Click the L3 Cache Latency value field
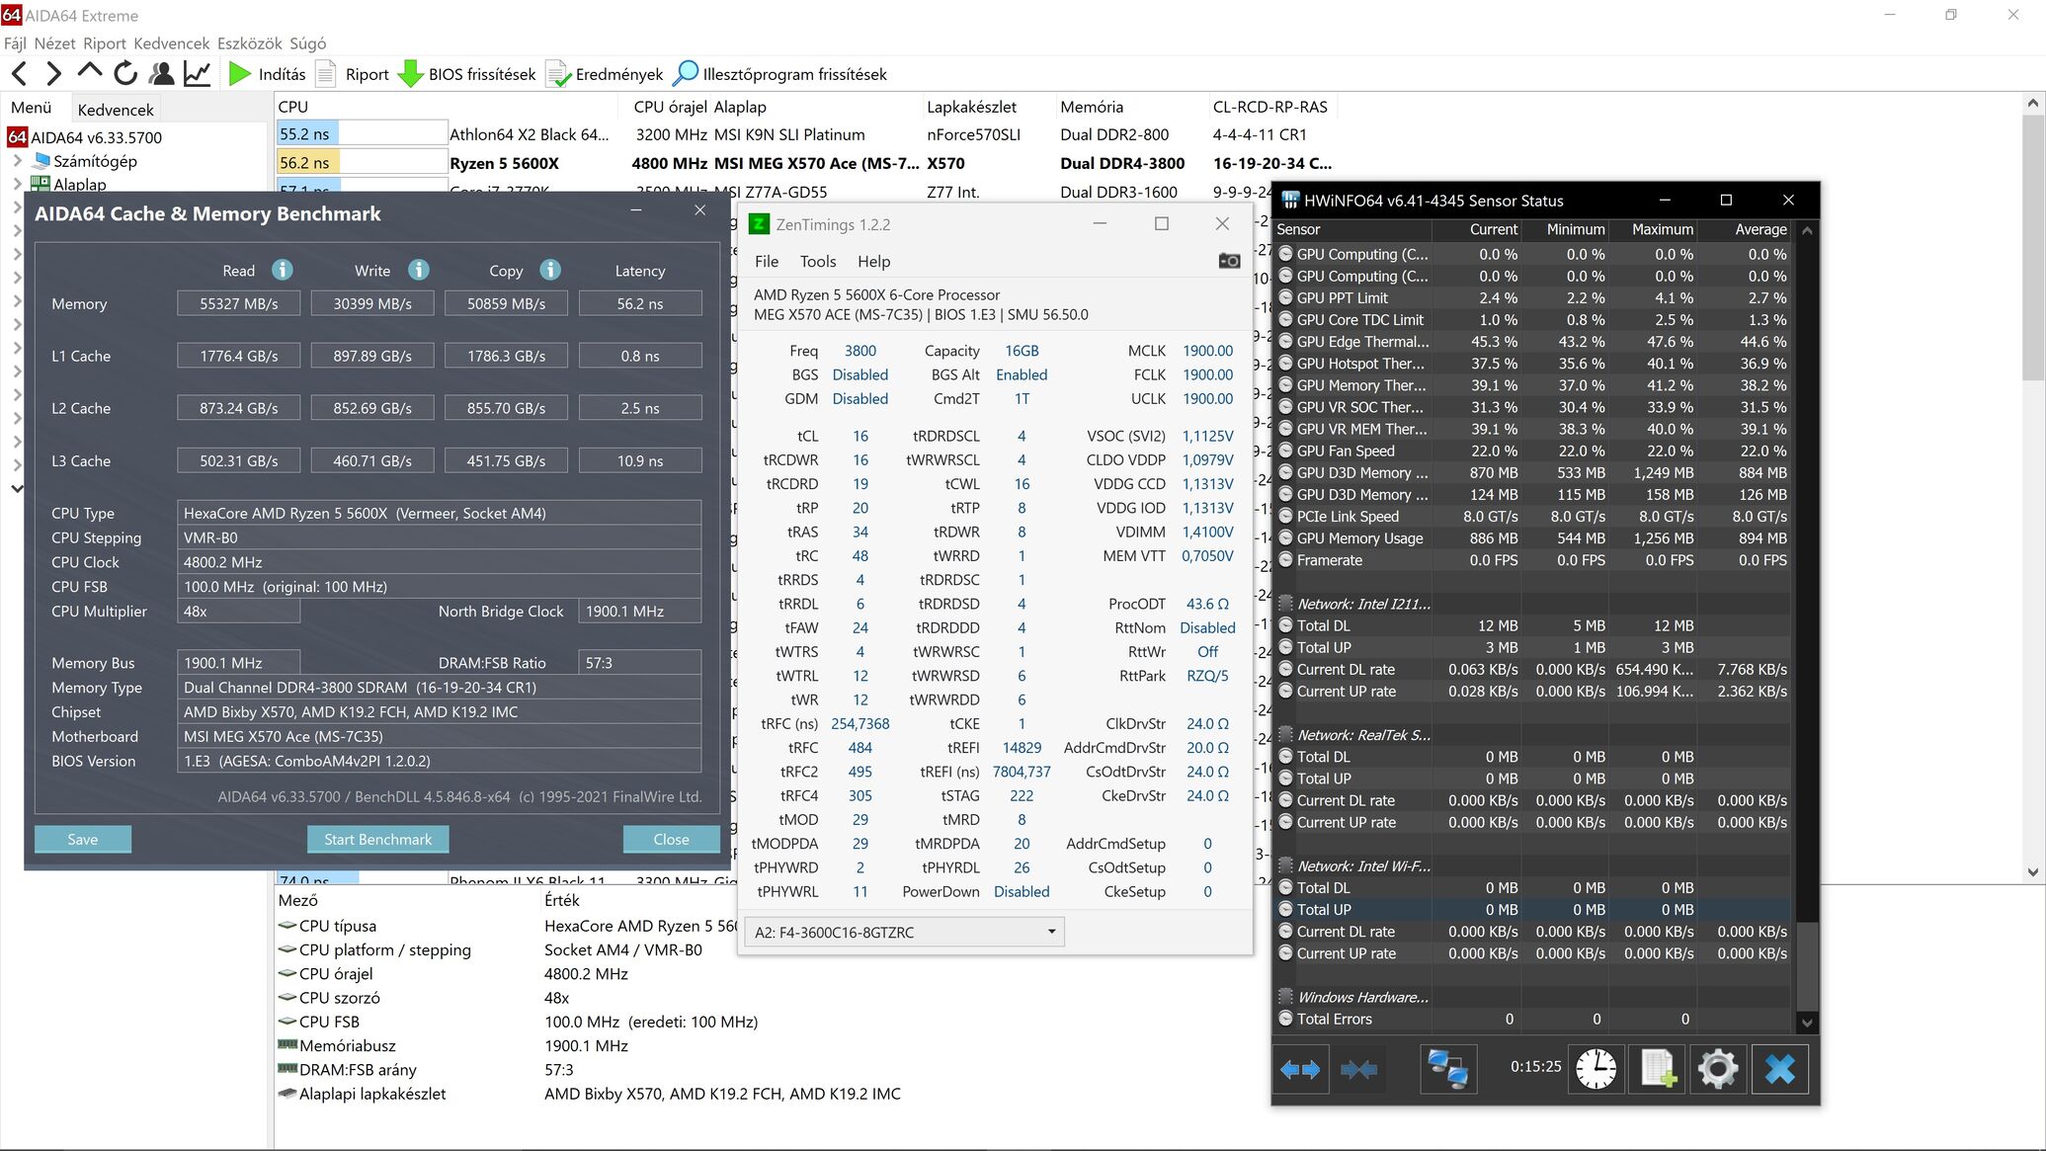The image size is (2046, 1151). click(x=640, y=460)
